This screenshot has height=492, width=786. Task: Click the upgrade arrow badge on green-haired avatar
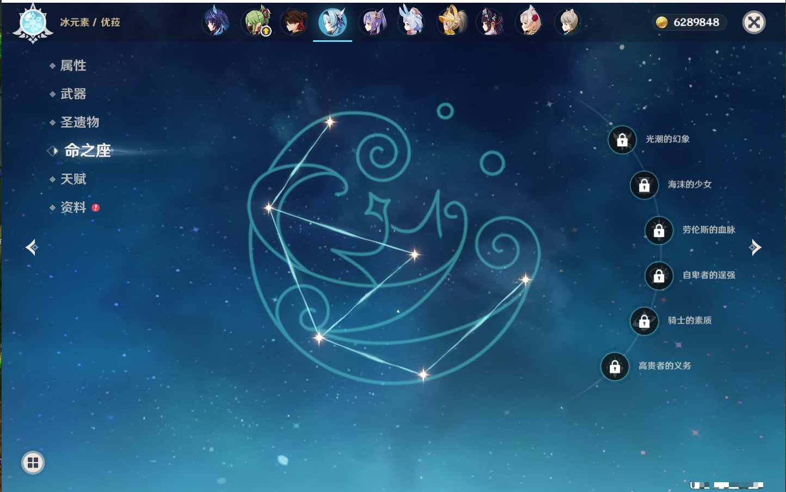click(266, 32)
